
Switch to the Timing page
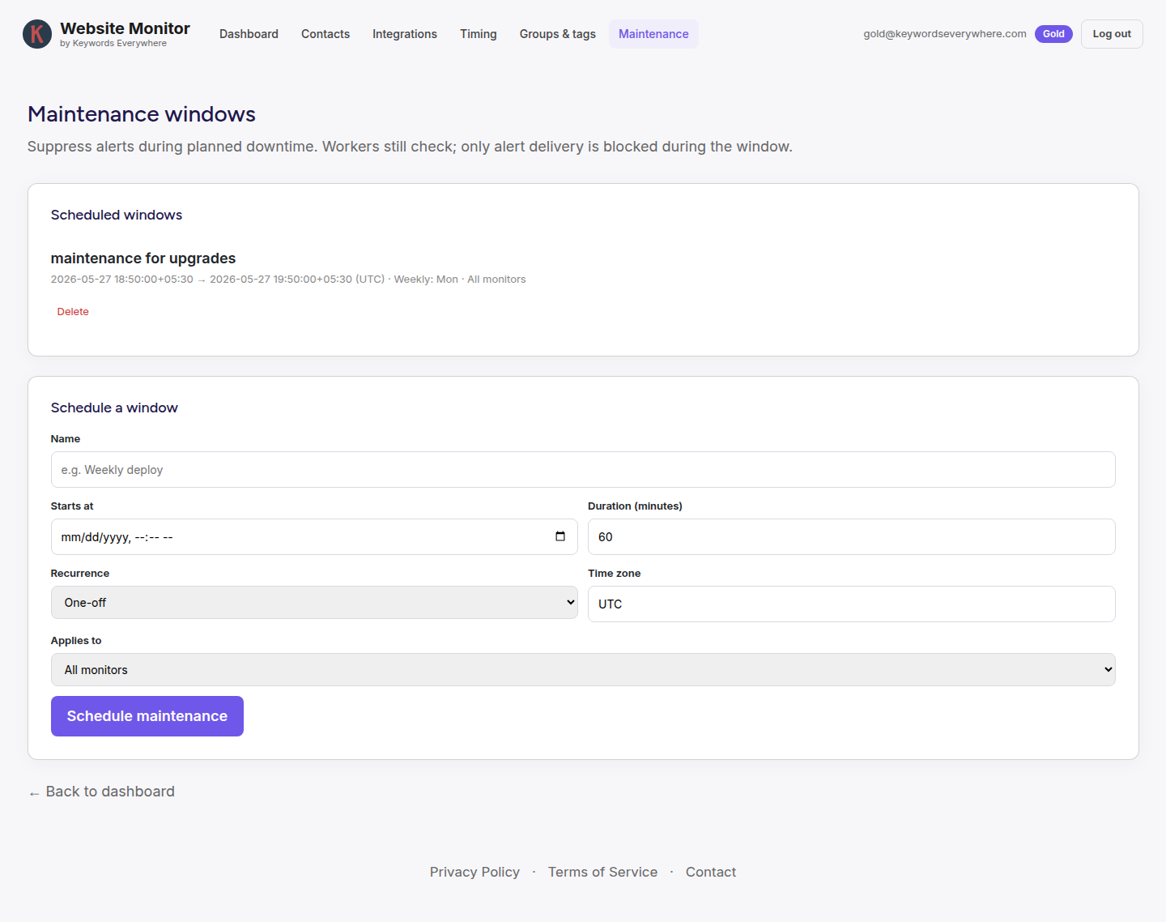pyautogui.click(x=479, y=34)
